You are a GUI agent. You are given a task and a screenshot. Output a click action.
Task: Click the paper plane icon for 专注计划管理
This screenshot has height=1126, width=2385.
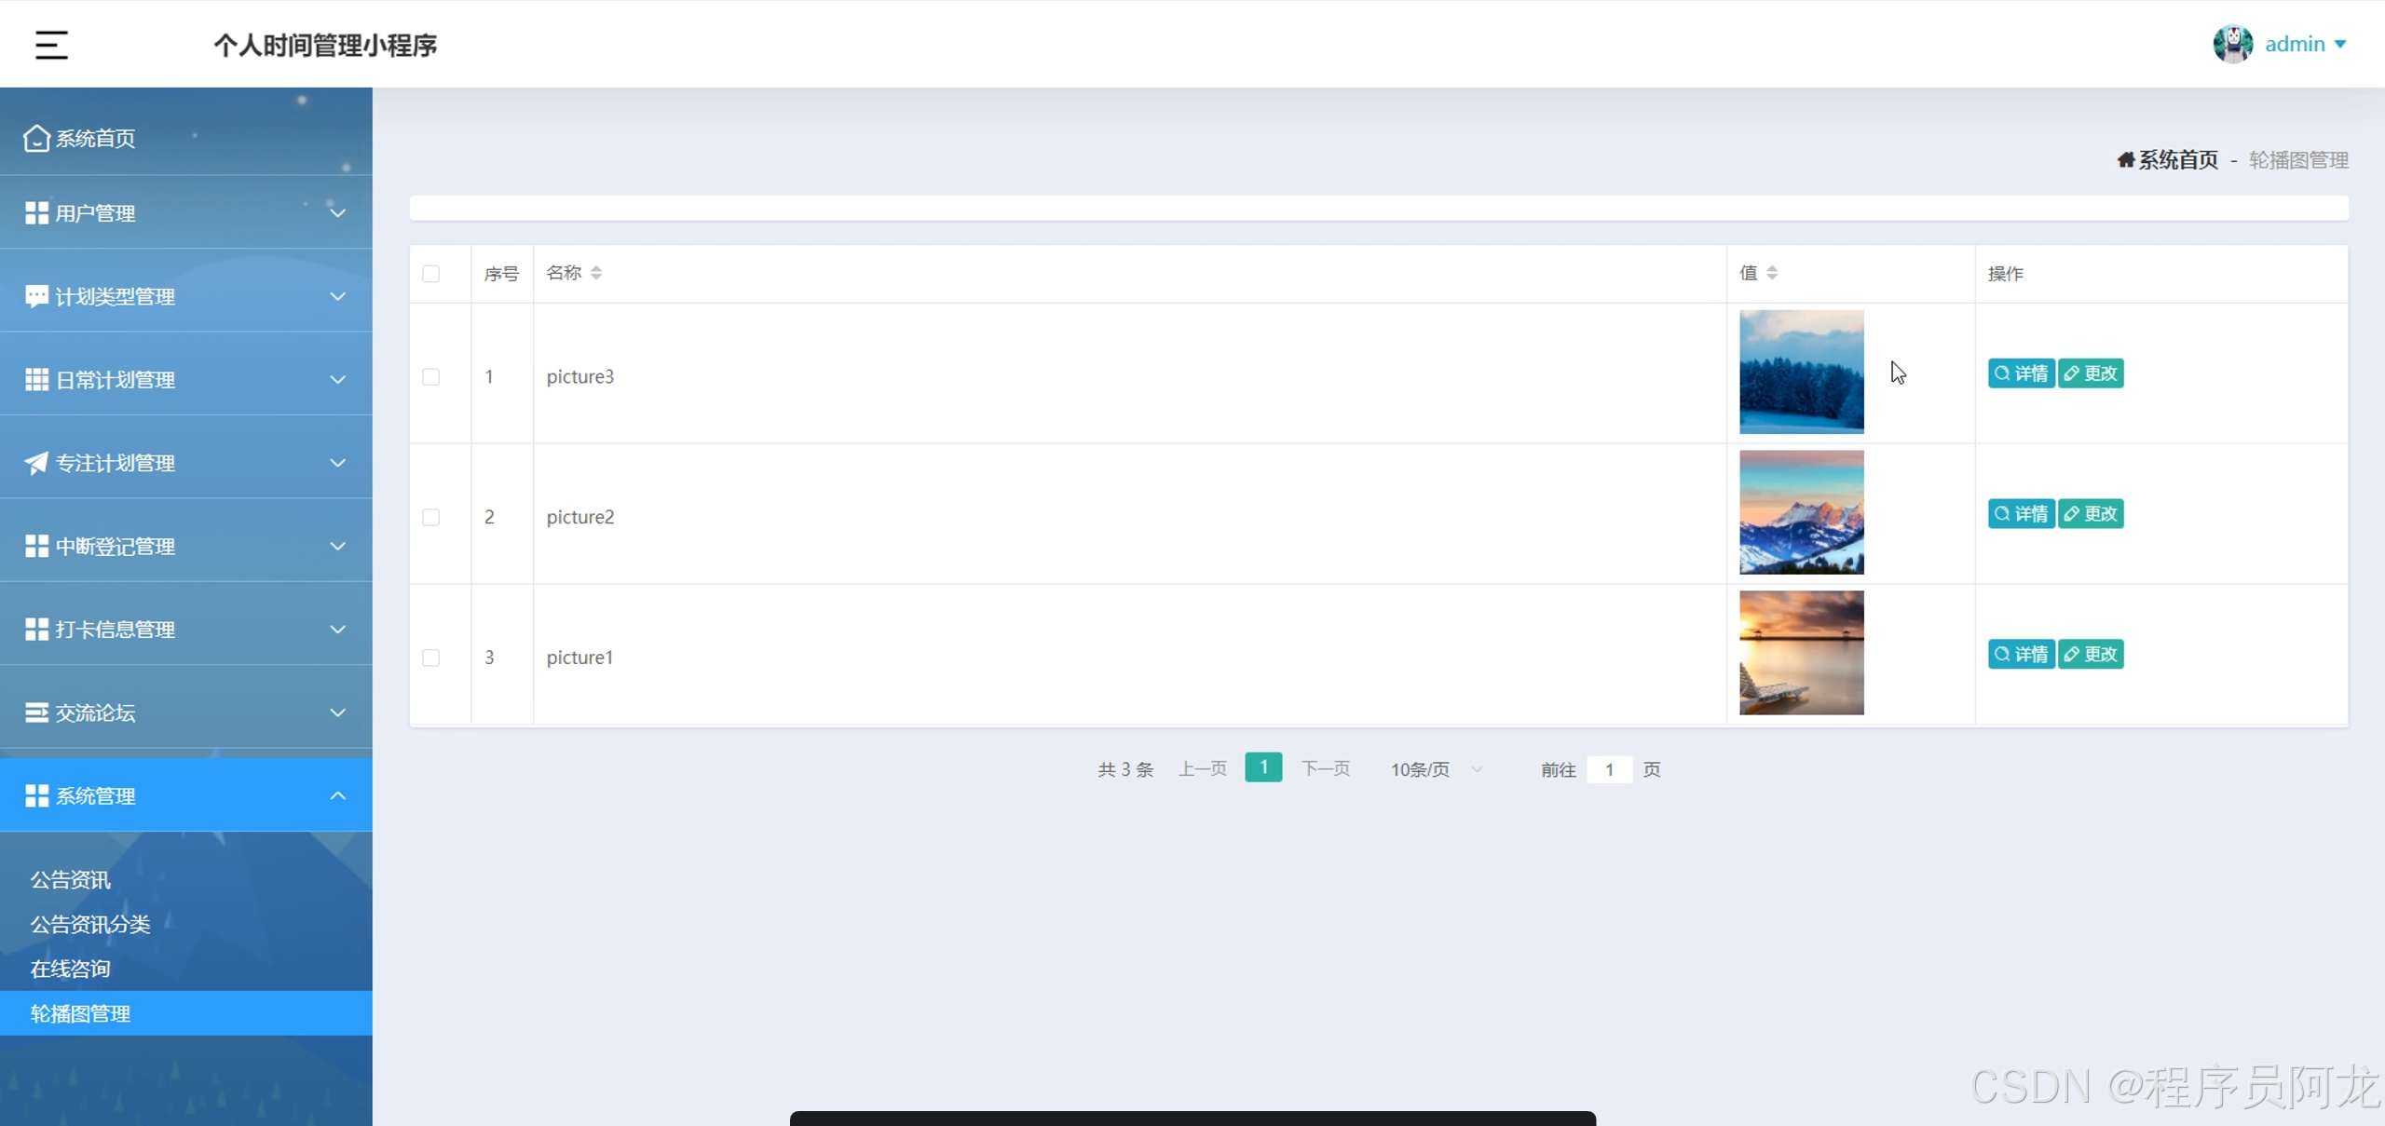coord(36,463)
